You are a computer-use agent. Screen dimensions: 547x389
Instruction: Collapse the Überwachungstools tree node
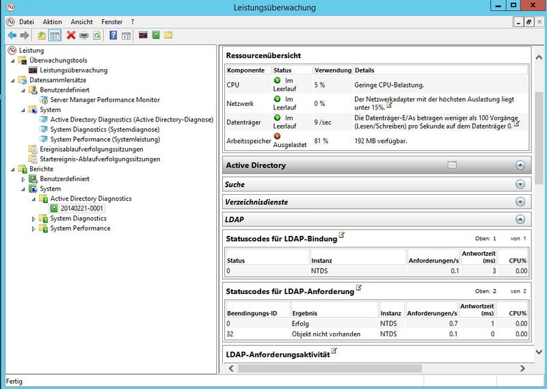coord(13,61)
